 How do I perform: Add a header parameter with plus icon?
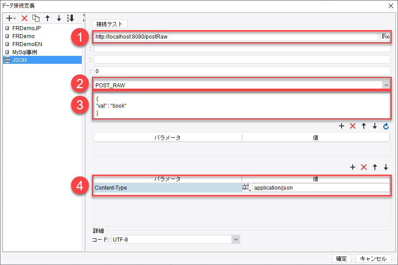point(353,167)
